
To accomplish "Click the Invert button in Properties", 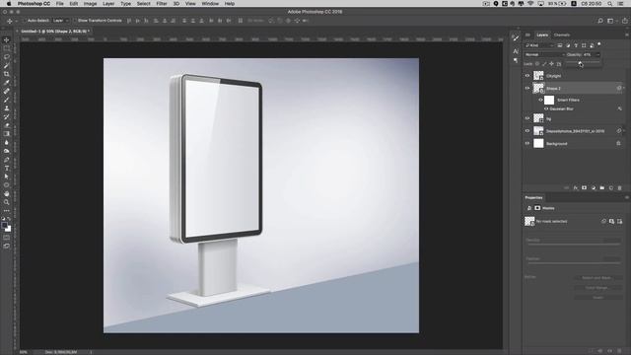I will click(x=598, y=298).
